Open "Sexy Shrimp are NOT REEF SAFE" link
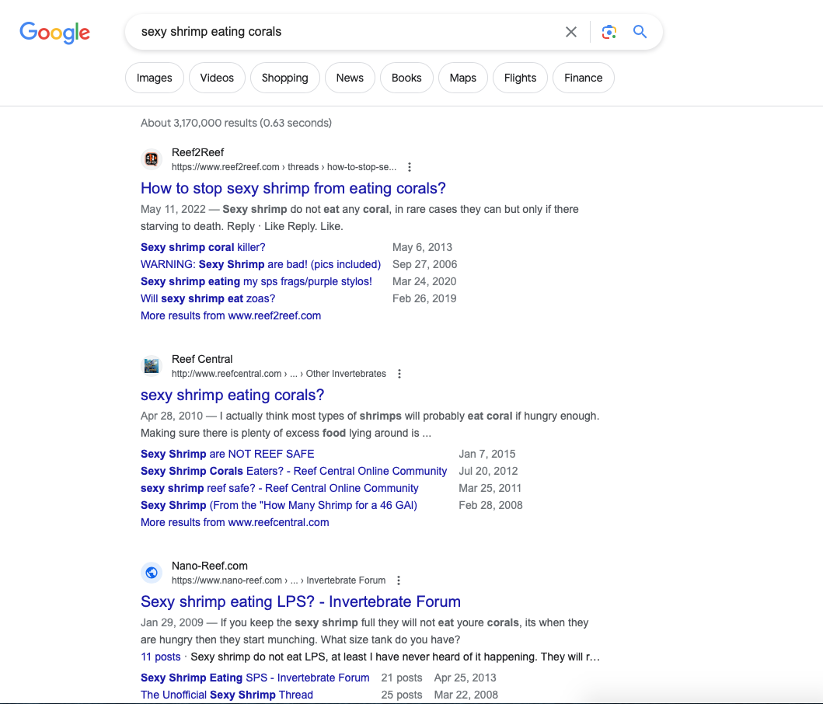 pyautogui.click(x=228, y=454)
